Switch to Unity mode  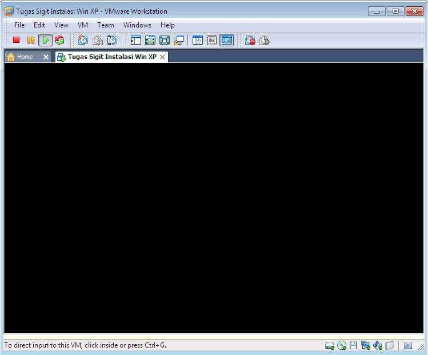179,40
